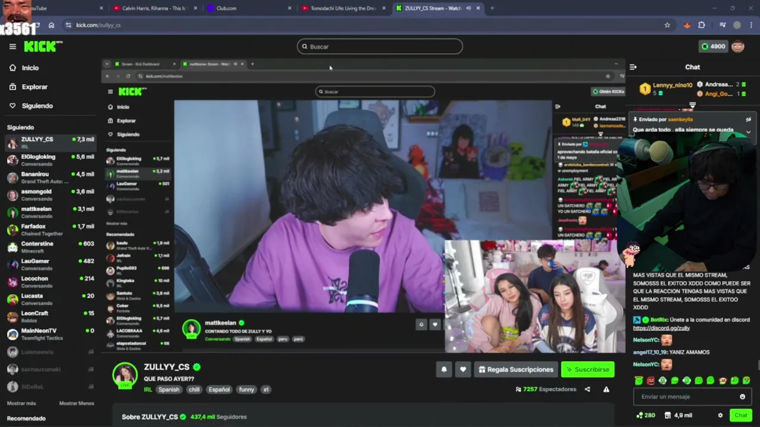Unpin the pinned chat message icon
760x427 pixels.
(x=749, y=119)
